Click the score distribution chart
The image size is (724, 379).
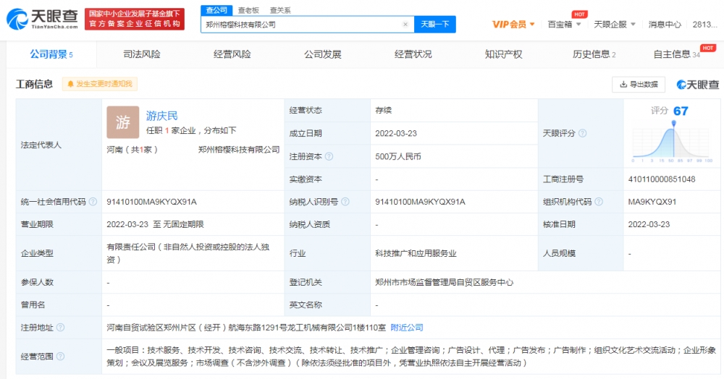(673, 142)
